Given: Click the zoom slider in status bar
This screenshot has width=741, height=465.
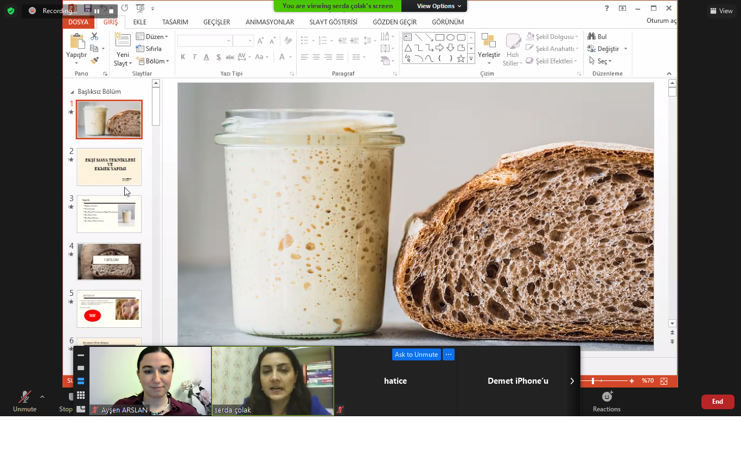Looking at the screenshot, I should pos(593,381).
